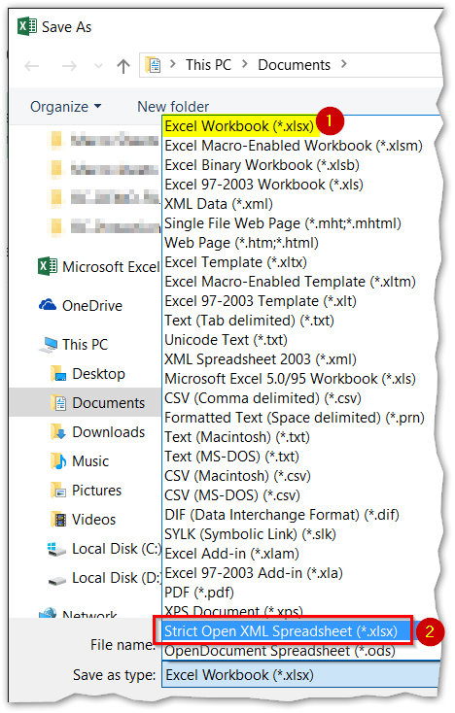Choose CSV (MS-DOS) (*.csv) option
455x713 pixels.
pos(232,494)
